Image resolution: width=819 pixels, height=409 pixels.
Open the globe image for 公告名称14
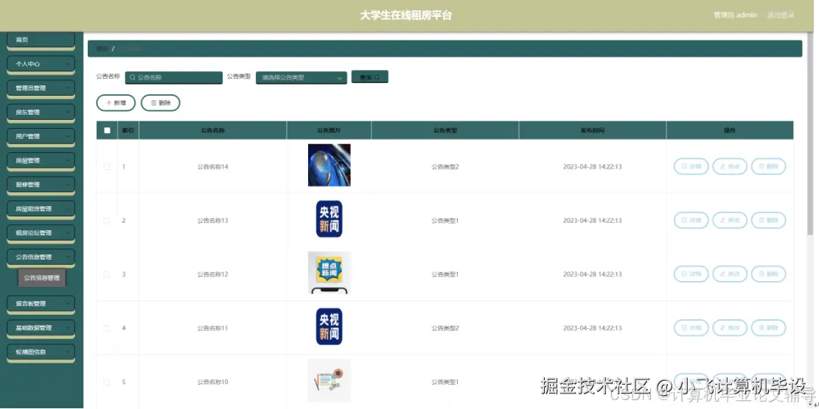click(x=329, y=166)
